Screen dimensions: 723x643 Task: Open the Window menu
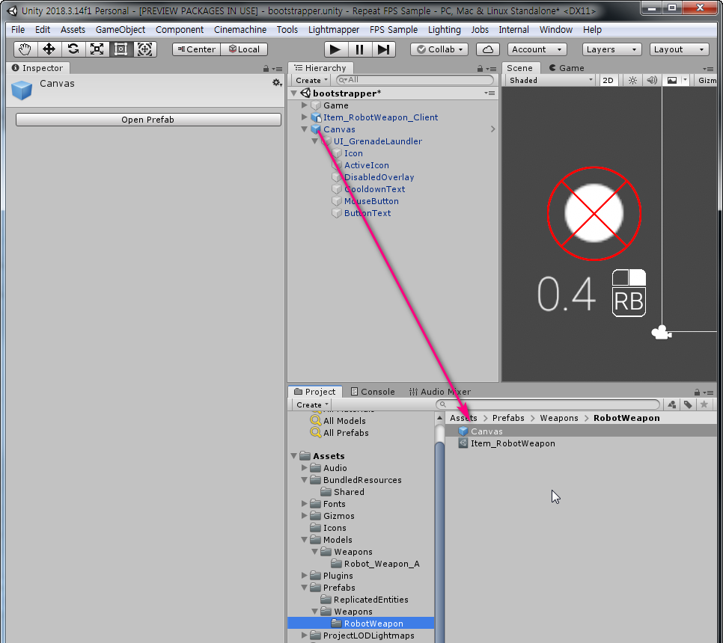[556, 29]
